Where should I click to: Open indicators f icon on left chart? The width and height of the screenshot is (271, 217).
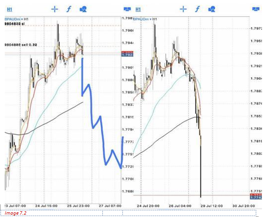click(69, 9)
